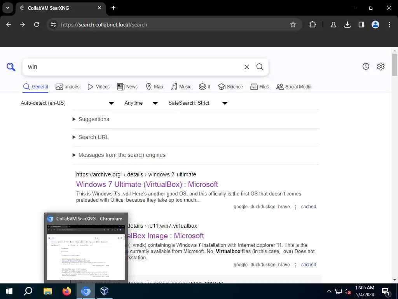View site information icon in address bar
The image size is (398, 299).
tap(53, 25)
